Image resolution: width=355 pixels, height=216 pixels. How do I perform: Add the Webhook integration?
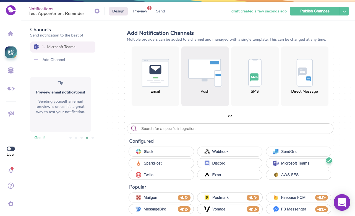point(230,152)
